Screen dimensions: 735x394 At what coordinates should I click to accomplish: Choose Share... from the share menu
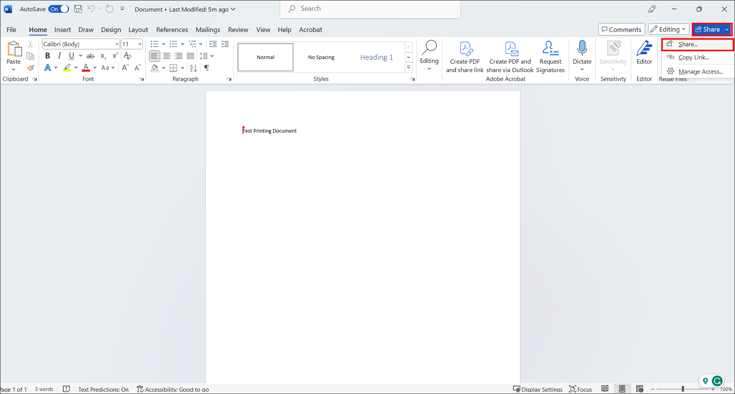[698, 44]
